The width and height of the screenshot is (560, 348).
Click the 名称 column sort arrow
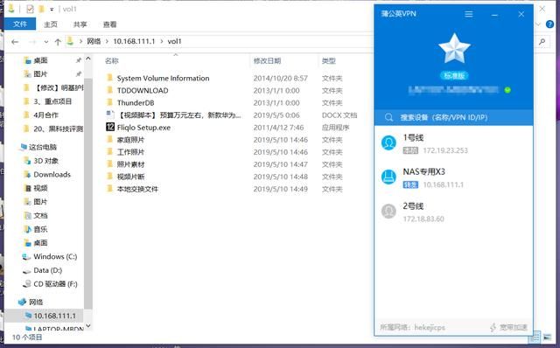pyautogui.click(x=175, y=55)
